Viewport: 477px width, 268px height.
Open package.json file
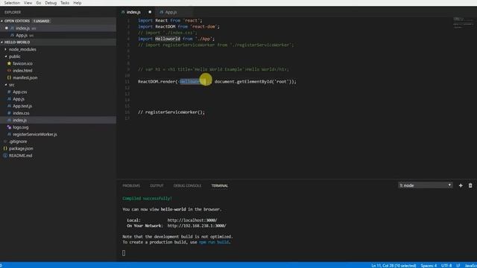21,149
